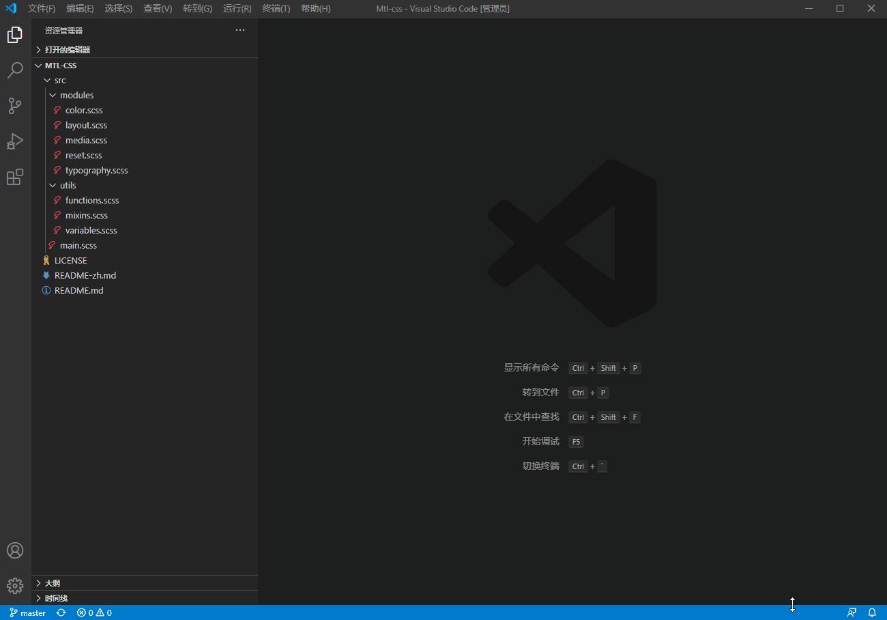Open the 编辑(E) menu
The width and height of the screenshot is (887, 620).
80,8
